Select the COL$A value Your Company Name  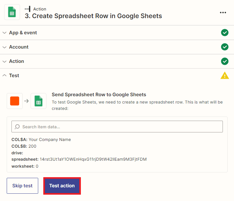click(50, 139)
